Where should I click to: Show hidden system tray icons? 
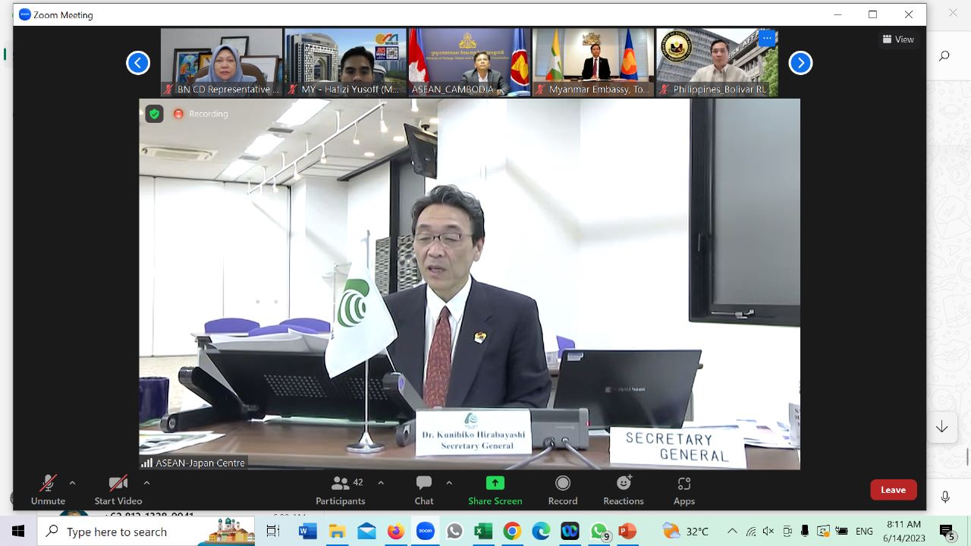pos(732,531)
